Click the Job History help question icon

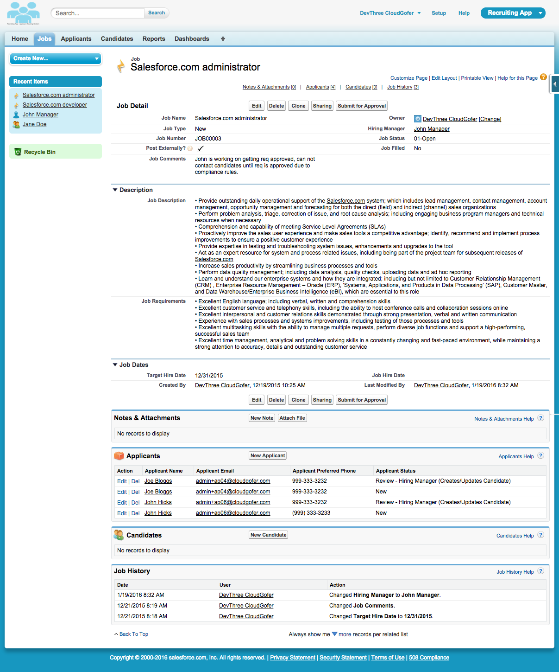click(540, 571)
